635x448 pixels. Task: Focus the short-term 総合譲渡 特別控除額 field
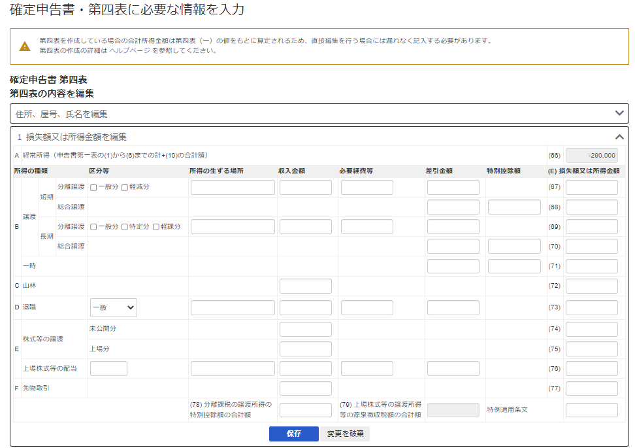[514, 207]
